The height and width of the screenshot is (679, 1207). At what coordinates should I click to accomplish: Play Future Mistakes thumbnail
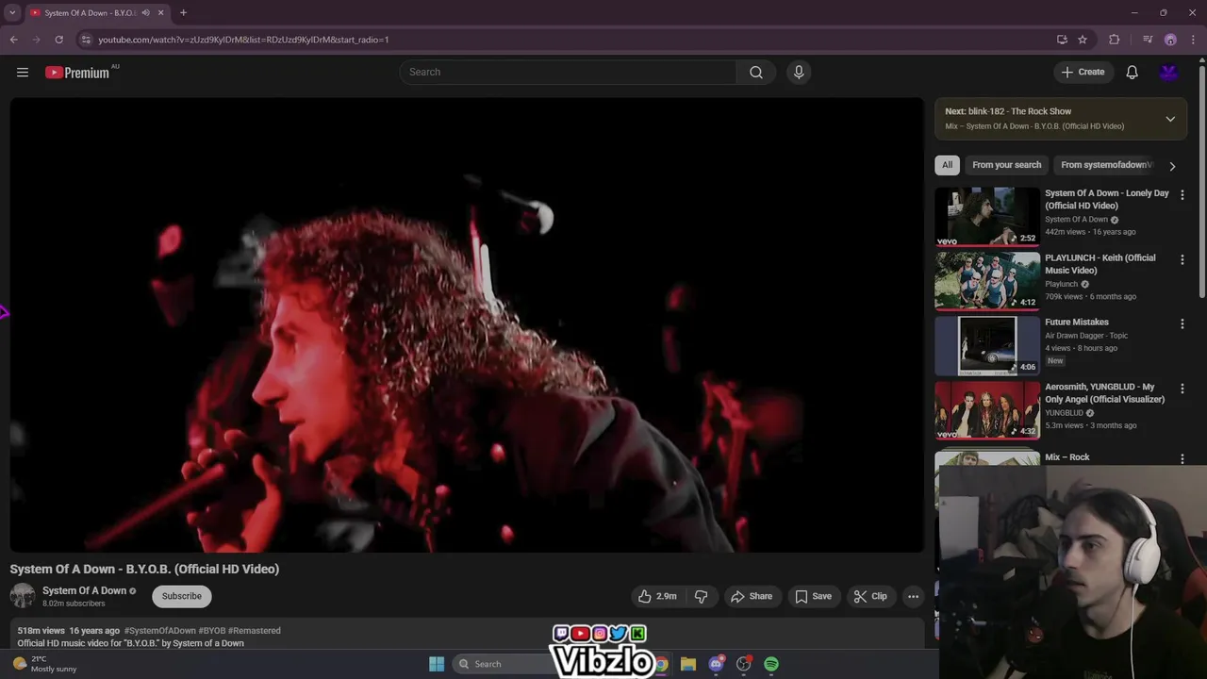987,345
